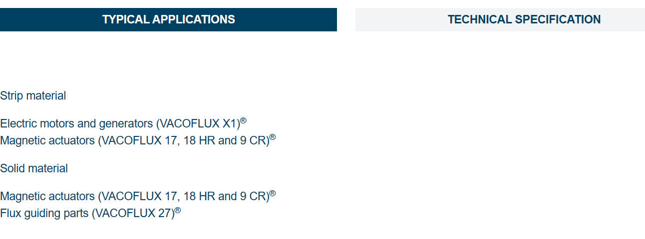Click the word generators
Viewport: 645px width, 239px height.
[126, 124]
